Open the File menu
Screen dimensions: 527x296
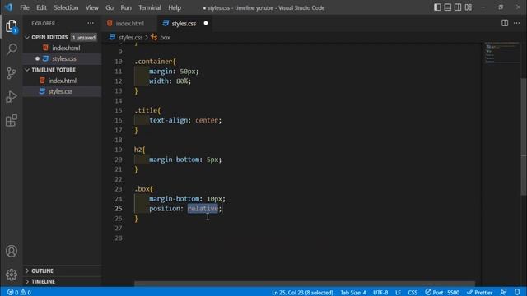[x=25, y=7]
